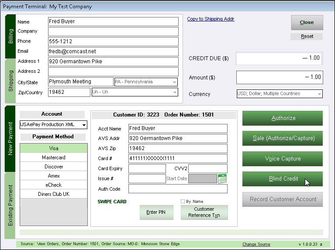Image resolution: width=335 pixels, height=250 pixels.
Task: Open the Start Date calendar picker icon
Action: tap(222, 178)
